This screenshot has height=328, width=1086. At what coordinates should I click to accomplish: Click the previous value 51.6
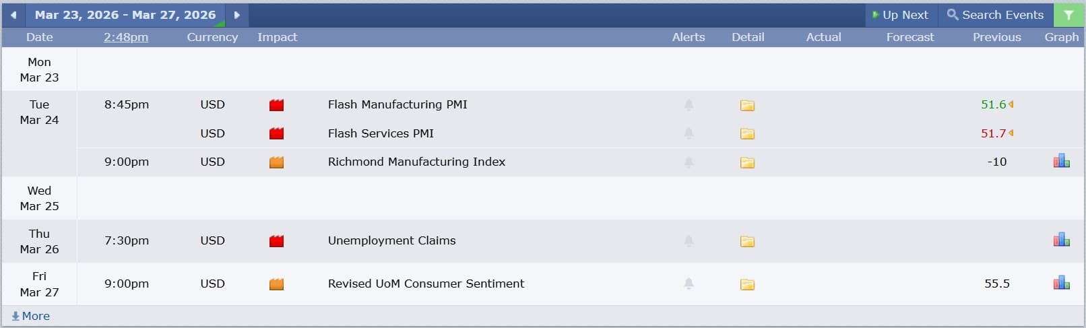pos(993,104)
